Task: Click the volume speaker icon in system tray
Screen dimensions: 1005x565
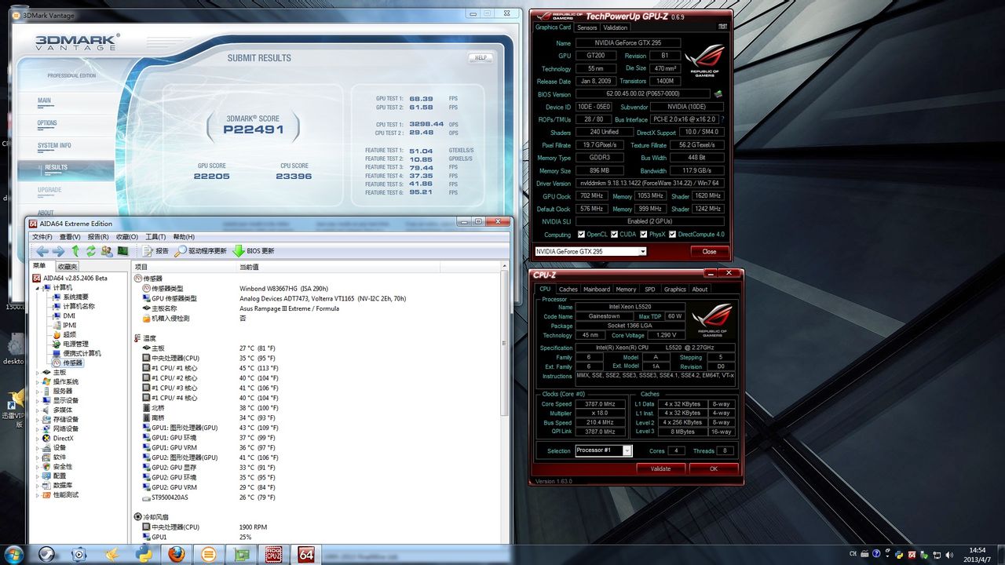Action: click(x=951, y=554)
